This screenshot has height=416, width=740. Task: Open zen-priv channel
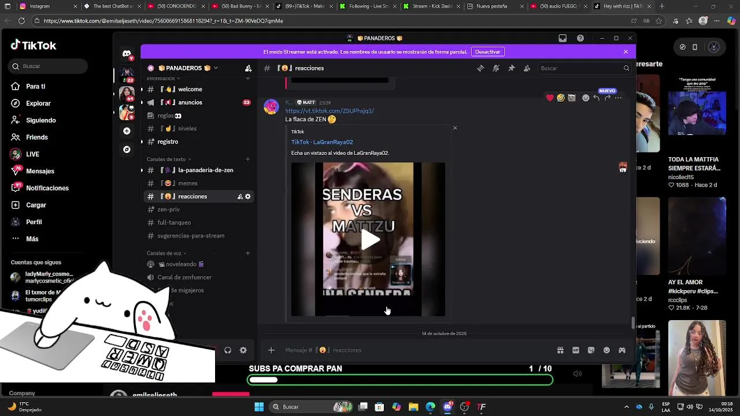(x=198, y=209)
